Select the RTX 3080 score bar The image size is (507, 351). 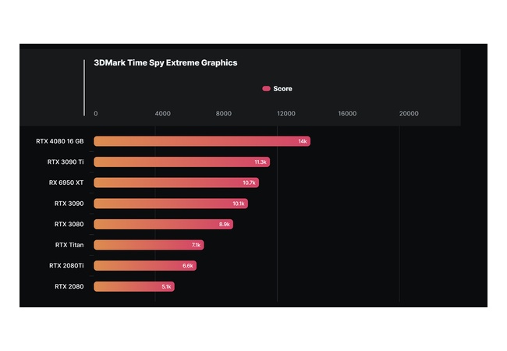pos(163,224)
